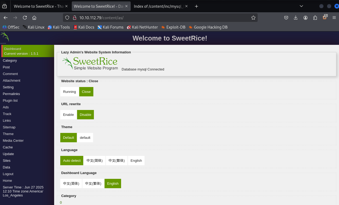Expand the Plugin list sidebar menu
This screenshot has height=205, width=339.
click(x=10, y=100)
